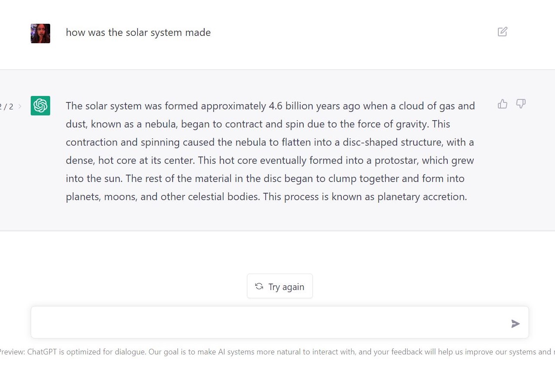Click the "how was the solar system made" prompt

[138, 32]
